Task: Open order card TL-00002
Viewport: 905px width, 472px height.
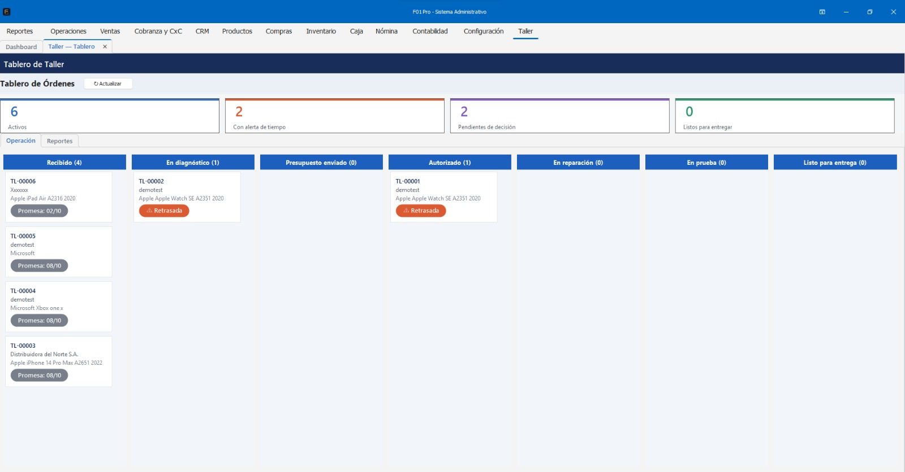Action: coord(187,197)
